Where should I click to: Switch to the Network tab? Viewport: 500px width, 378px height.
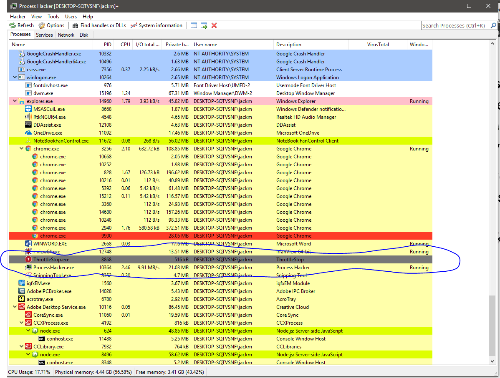coord(66,35)
